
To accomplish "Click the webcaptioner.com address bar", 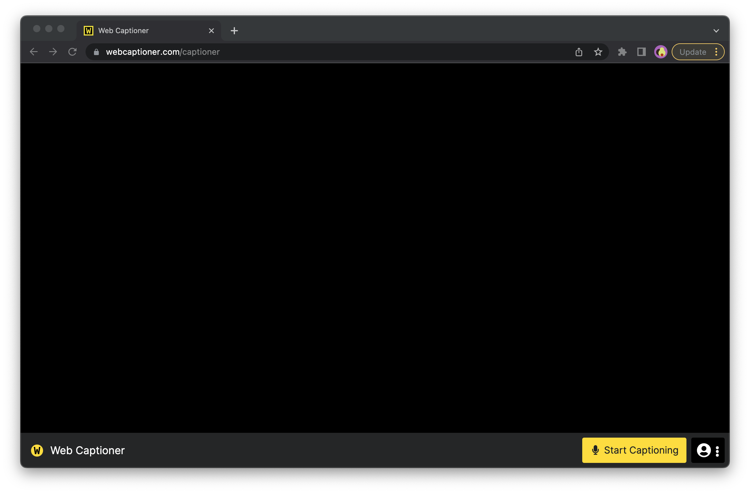I will click(x=347, y=52).
